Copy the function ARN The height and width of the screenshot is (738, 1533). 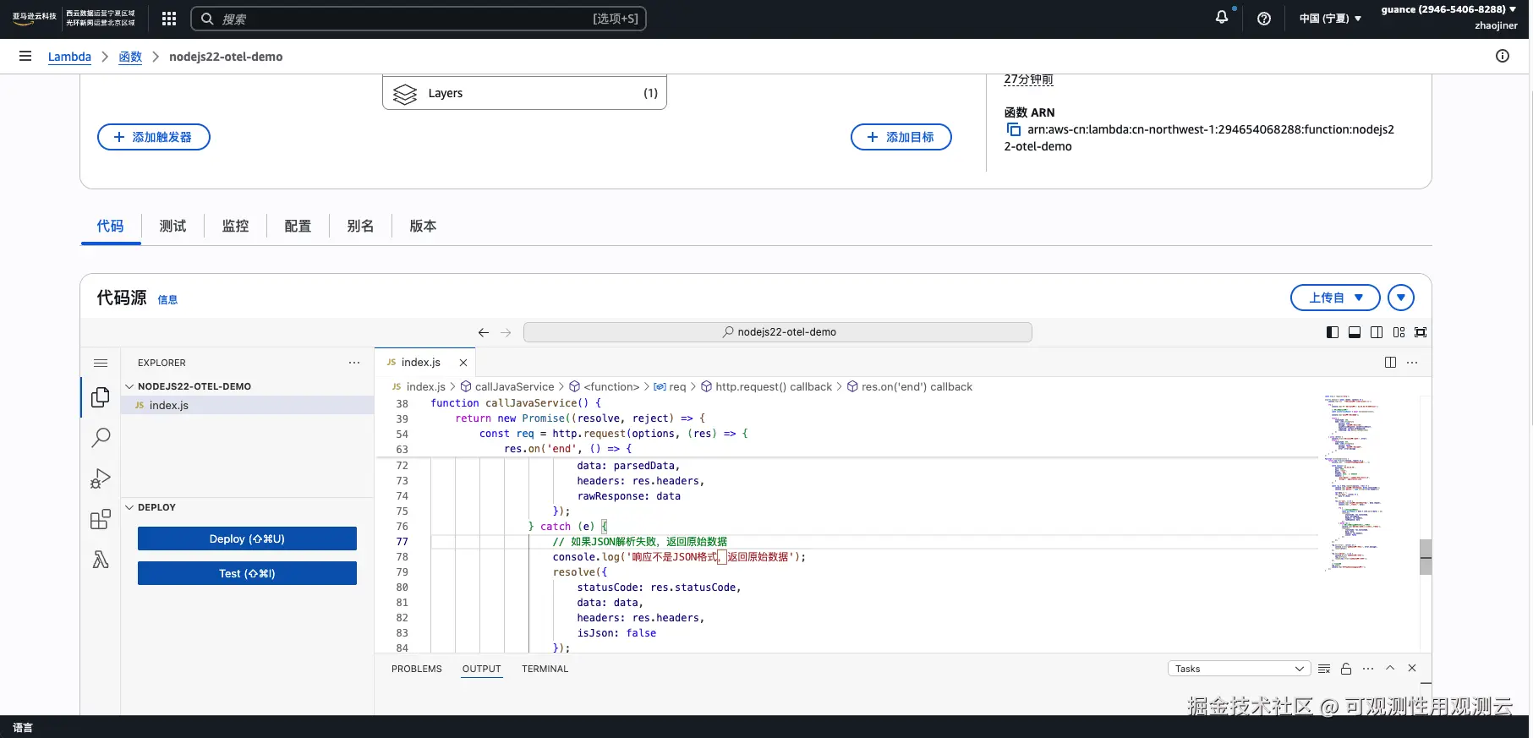tap(1013, 129)
